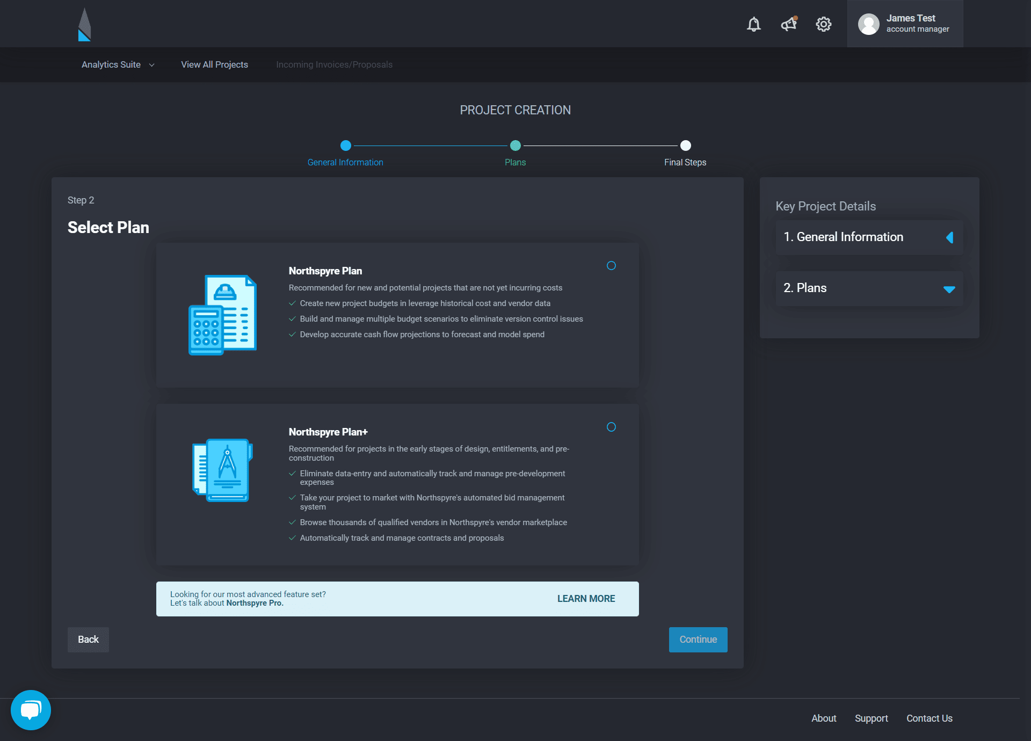The image size is (1031, 741).
Task: Click the Continue button
Action: (698, 640)
